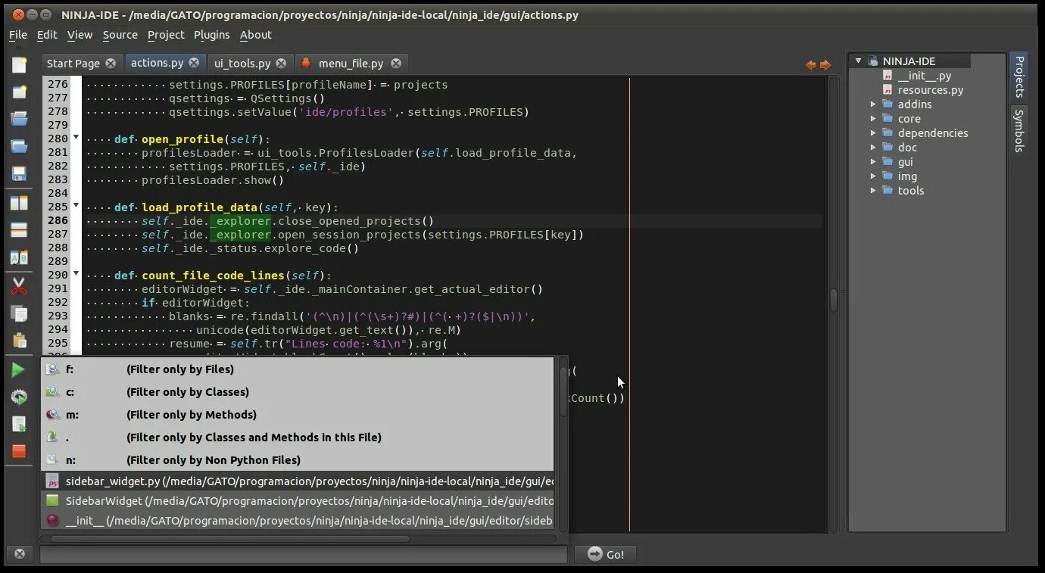The width and height of the screenshot is (1045, 573).
Task: Stop execution with the red square icon
Action: click(18, 451)
